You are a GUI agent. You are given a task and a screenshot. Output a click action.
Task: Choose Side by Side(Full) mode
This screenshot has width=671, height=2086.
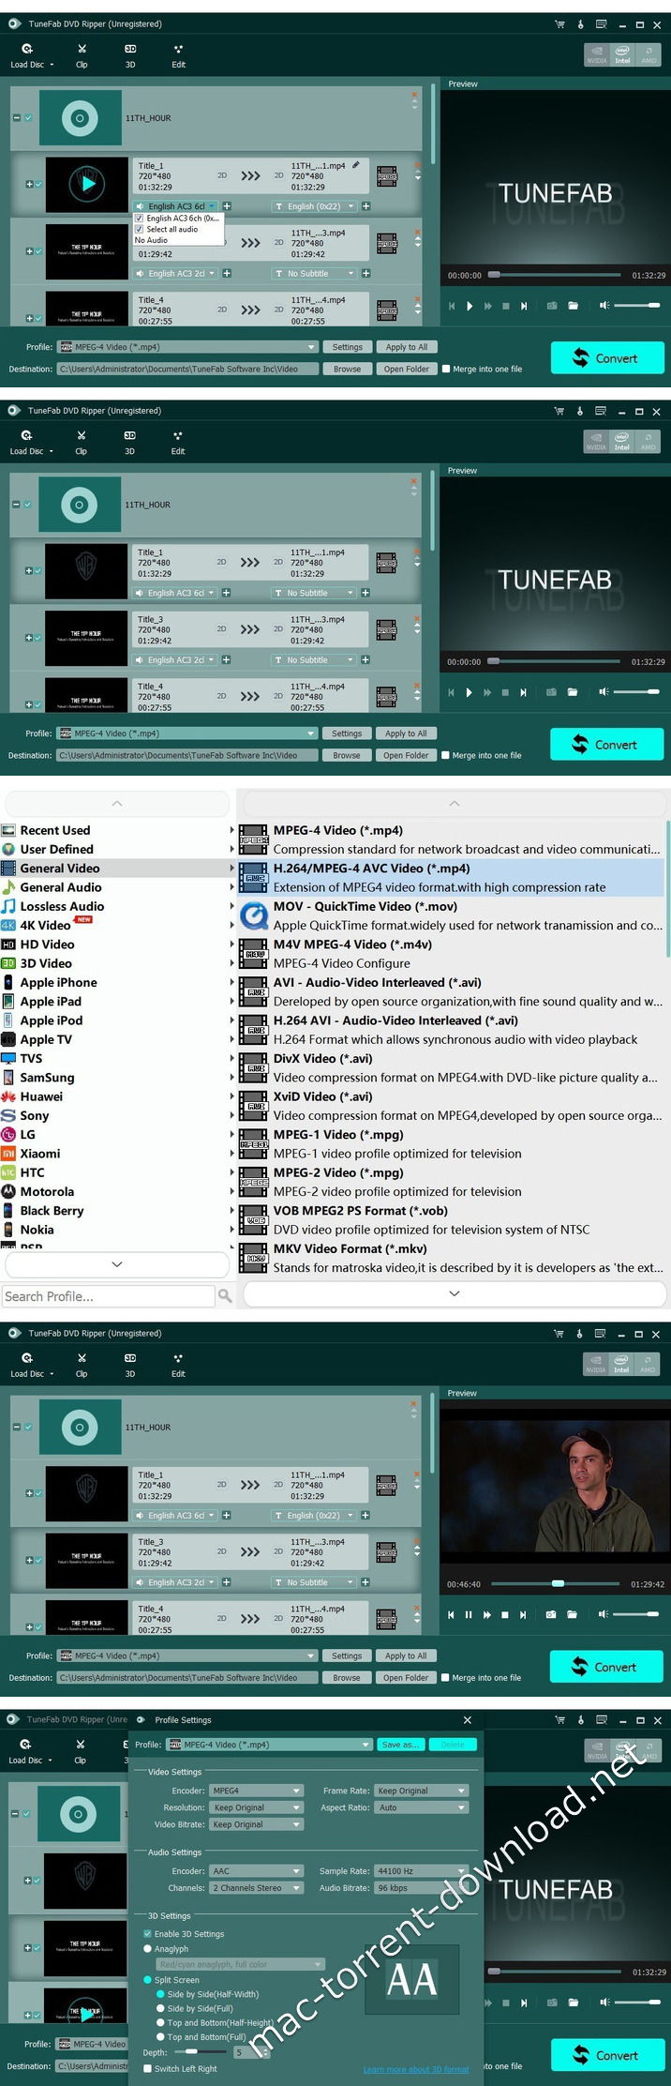[160, 2008]
